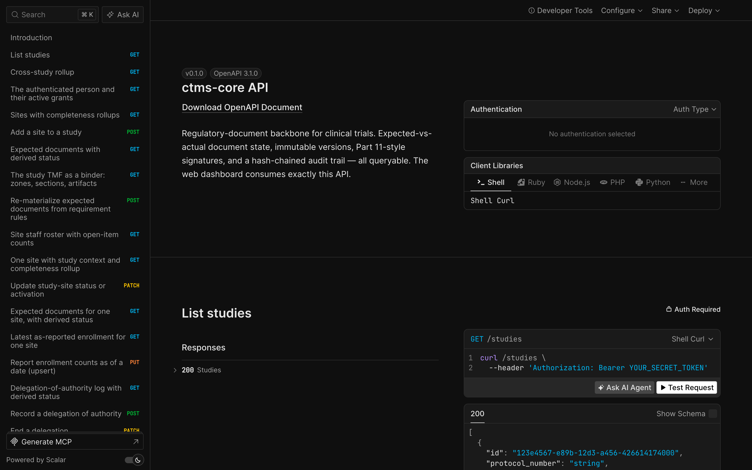The image size is (752, 470).
Task: Open More client libraries
Action: click(x=694, y=183)
